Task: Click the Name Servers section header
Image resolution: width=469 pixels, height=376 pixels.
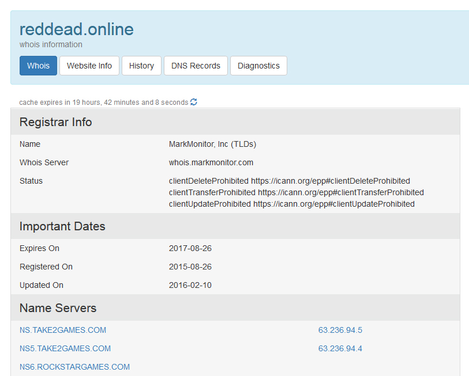Action: click(x=235, y=308)
